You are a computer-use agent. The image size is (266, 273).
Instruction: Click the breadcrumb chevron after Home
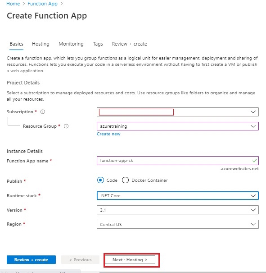point(24,4)
